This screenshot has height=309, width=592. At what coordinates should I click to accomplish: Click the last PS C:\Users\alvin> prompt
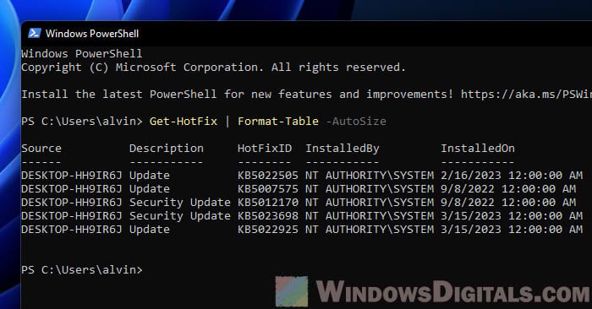(x=82, y=270)
